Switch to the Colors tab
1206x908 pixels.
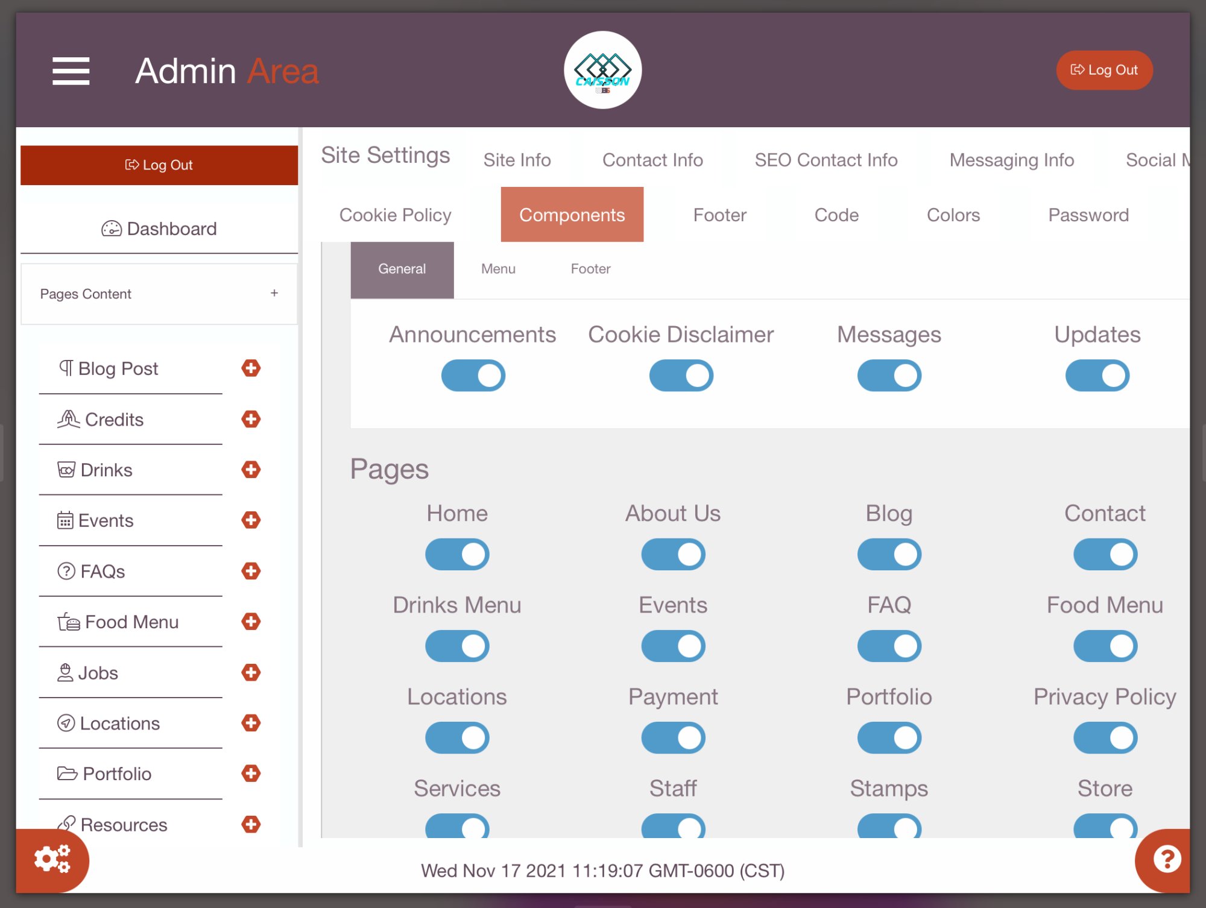[953, 215]
